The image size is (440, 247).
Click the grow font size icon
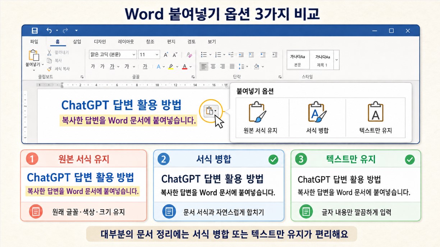tap(166, 55)
